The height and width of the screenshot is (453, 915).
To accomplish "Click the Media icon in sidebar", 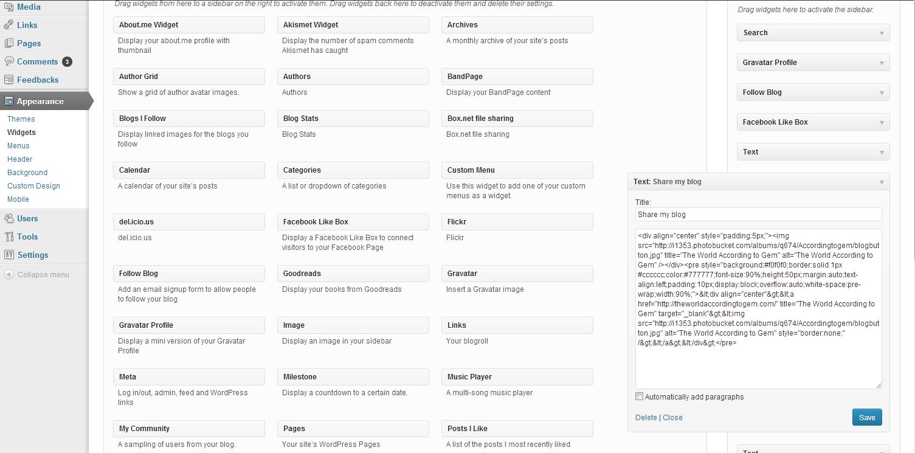I will [9, 7].
